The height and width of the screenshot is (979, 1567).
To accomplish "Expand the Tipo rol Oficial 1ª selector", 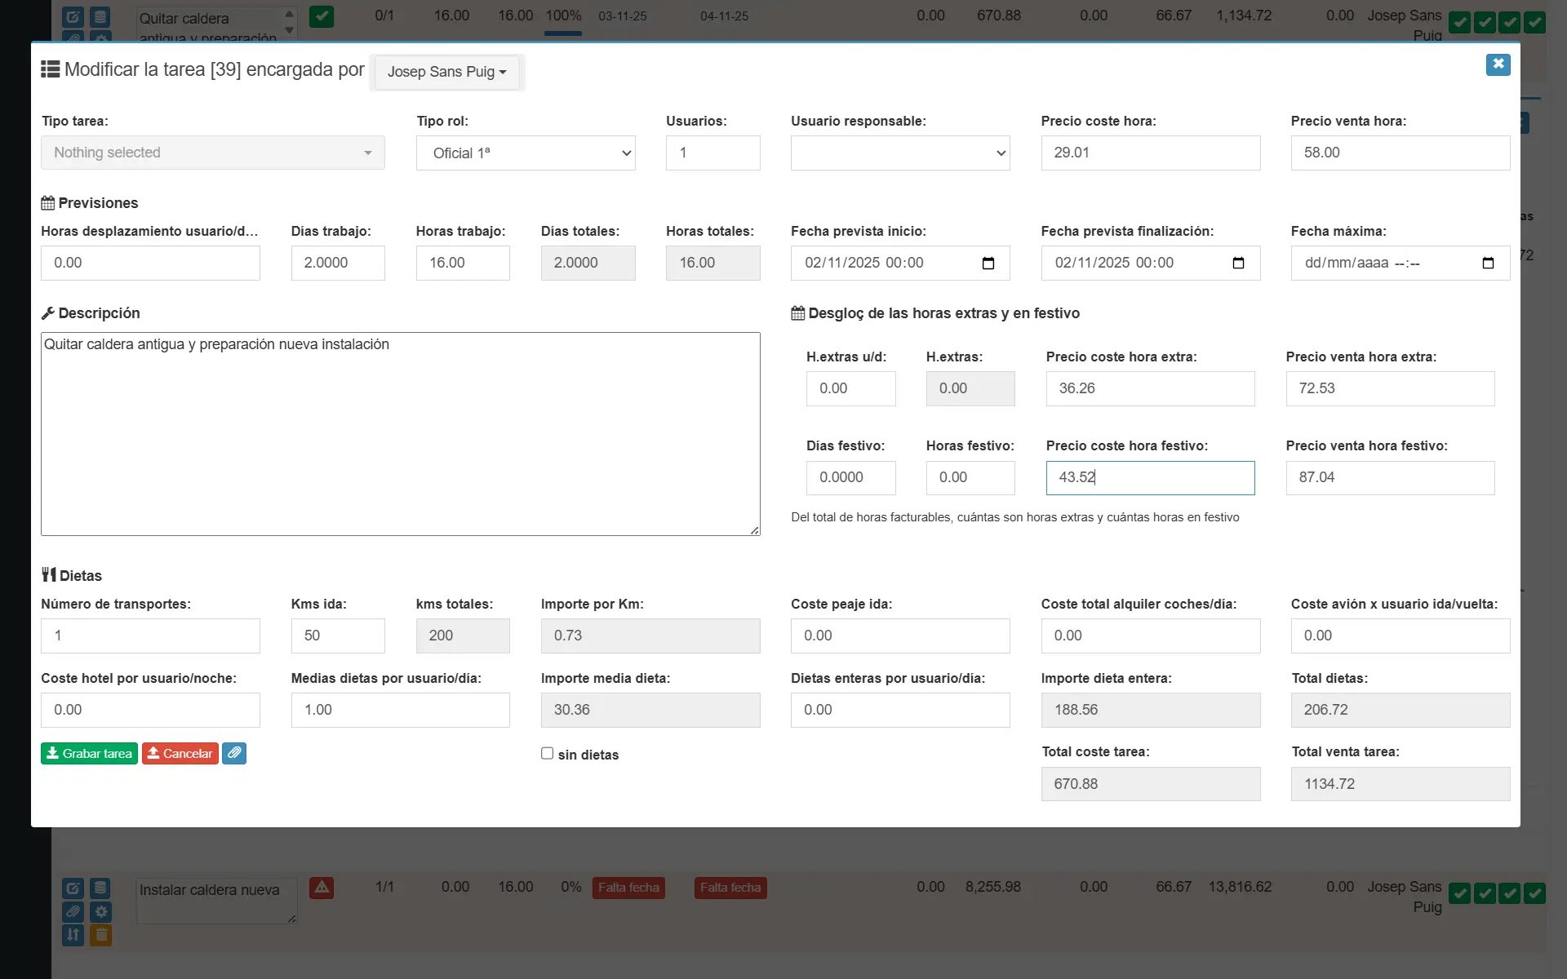I will click(526, 153).
